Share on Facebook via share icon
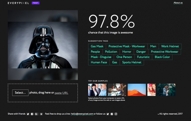191x121 pixels. [x=32, y=114]
